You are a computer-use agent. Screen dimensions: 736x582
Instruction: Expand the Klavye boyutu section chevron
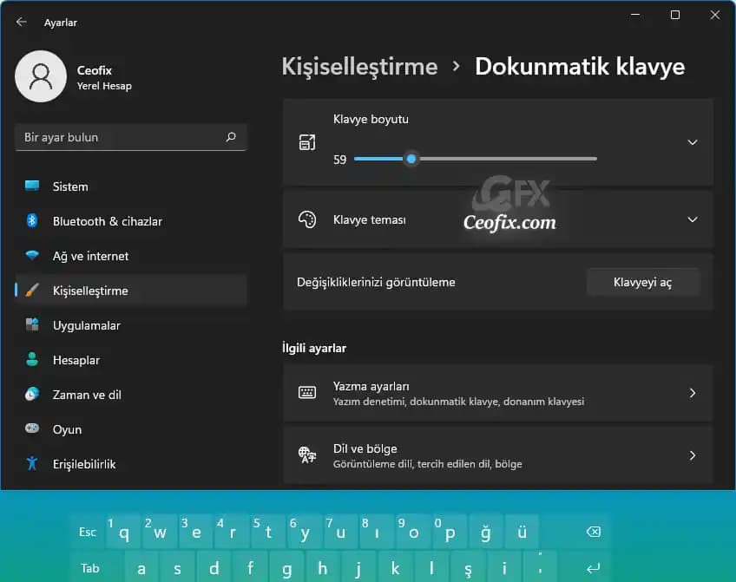click(x=692, y=142)
